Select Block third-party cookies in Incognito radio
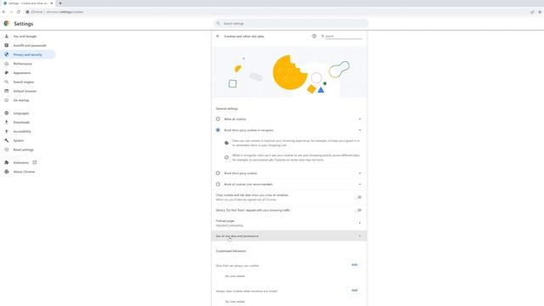Image resolution: width=544 pixels, height=306 pixels. [x=218, y=130]
